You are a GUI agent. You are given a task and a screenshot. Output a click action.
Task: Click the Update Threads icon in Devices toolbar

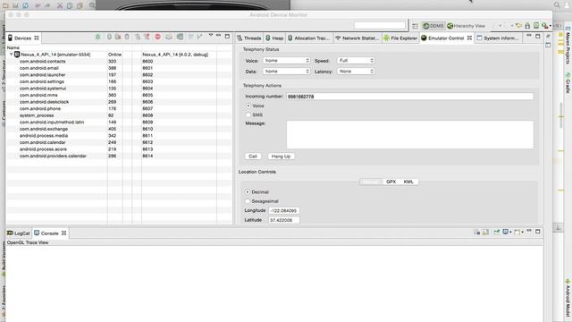(x=138, y=37)
